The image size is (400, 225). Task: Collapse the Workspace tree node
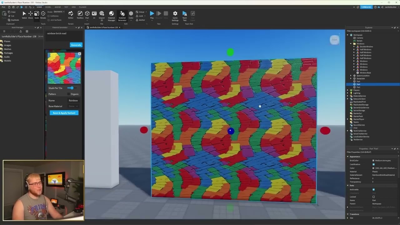[347, 35]
